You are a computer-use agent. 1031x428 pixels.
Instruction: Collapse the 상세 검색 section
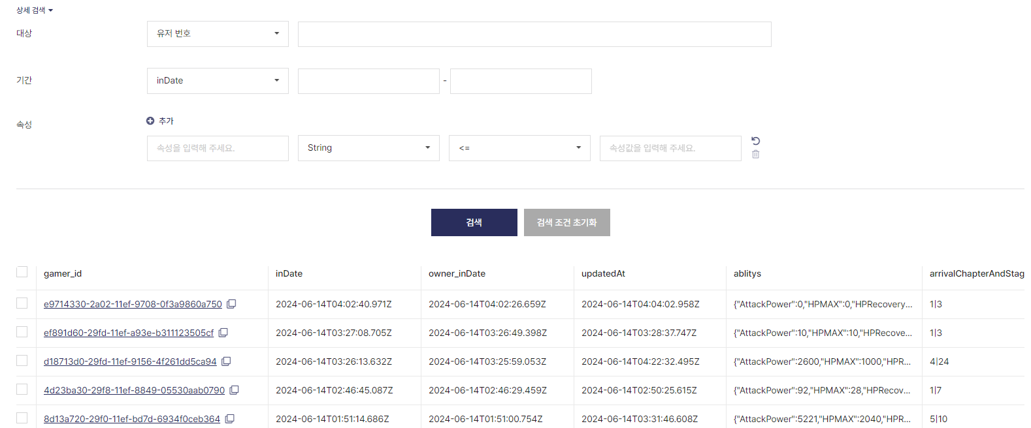35,10
